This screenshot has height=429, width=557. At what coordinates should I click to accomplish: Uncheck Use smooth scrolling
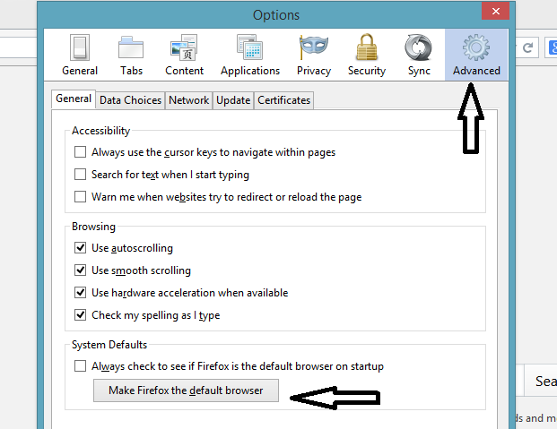81,270
